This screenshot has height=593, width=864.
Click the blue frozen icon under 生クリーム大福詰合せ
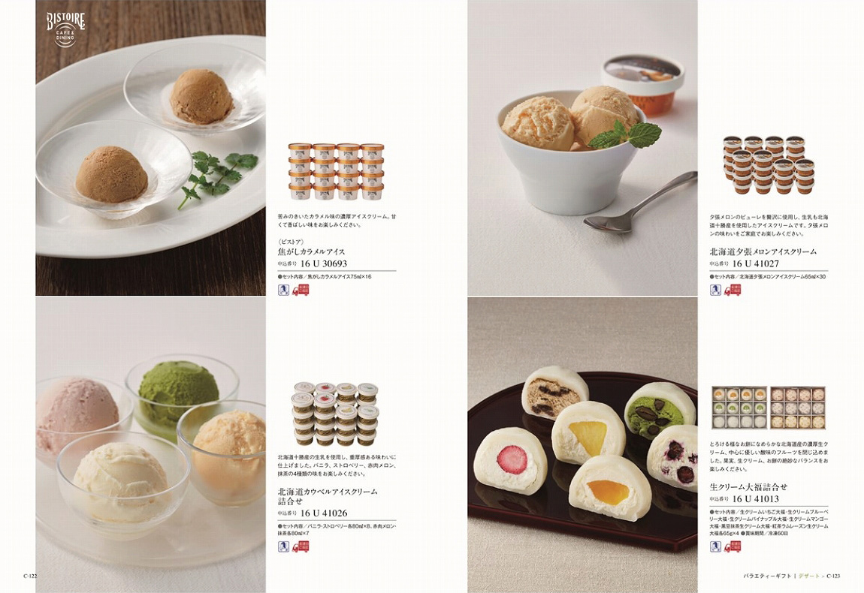pyautogui.click(x=715, y=546)
